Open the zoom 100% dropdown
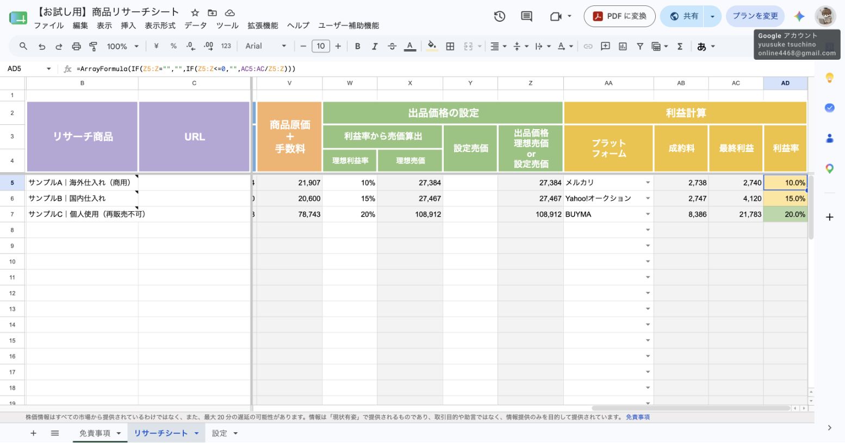The width and height of the screenshot is (845, 443). pyautogui.click(x=123, y=46)
